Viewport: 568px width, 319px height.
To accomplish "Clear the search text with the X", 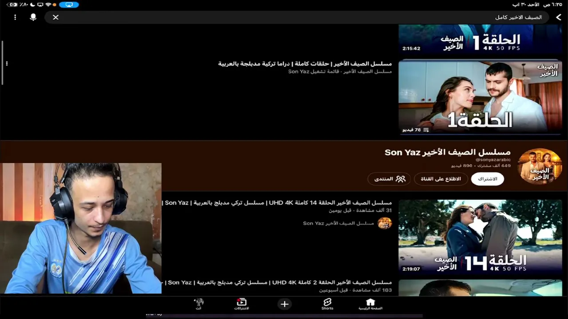I will click(55, 17).
